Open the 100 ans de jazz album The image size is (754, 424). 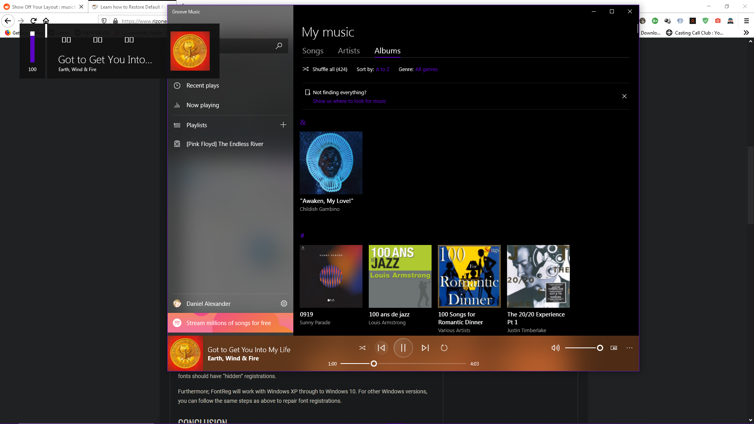pos(400,276)
